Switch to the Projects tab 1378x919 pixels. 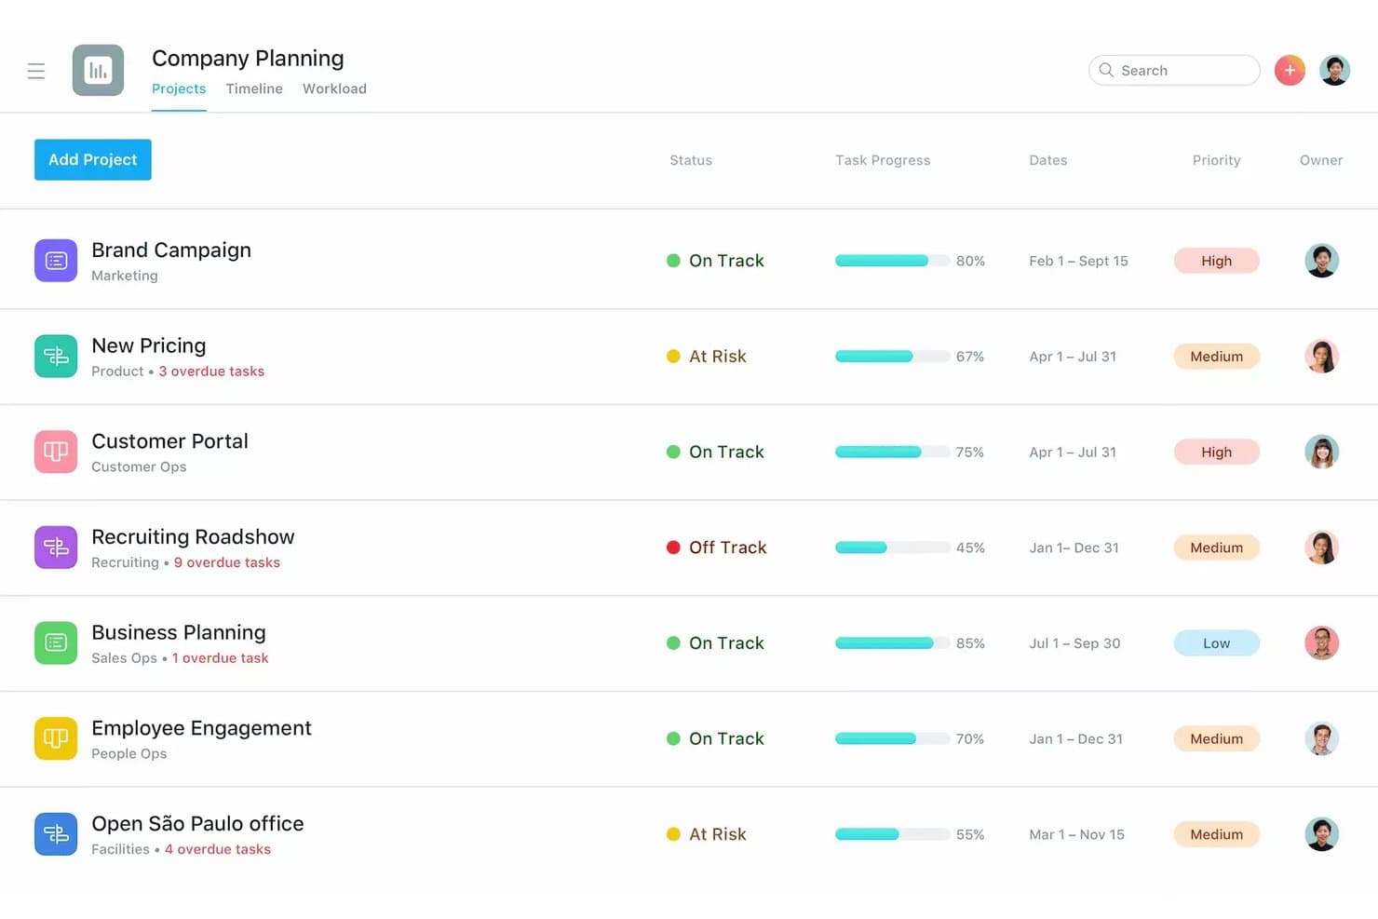pos(179,88)
